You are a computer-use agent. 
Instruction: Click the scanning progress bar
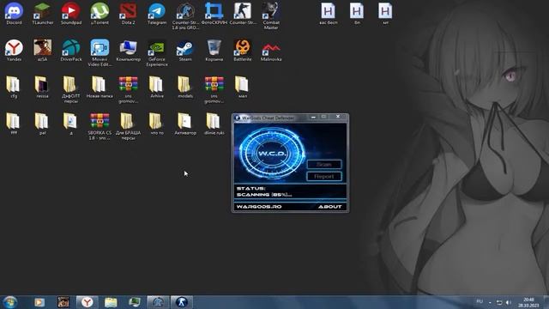[x=290, y=200]
